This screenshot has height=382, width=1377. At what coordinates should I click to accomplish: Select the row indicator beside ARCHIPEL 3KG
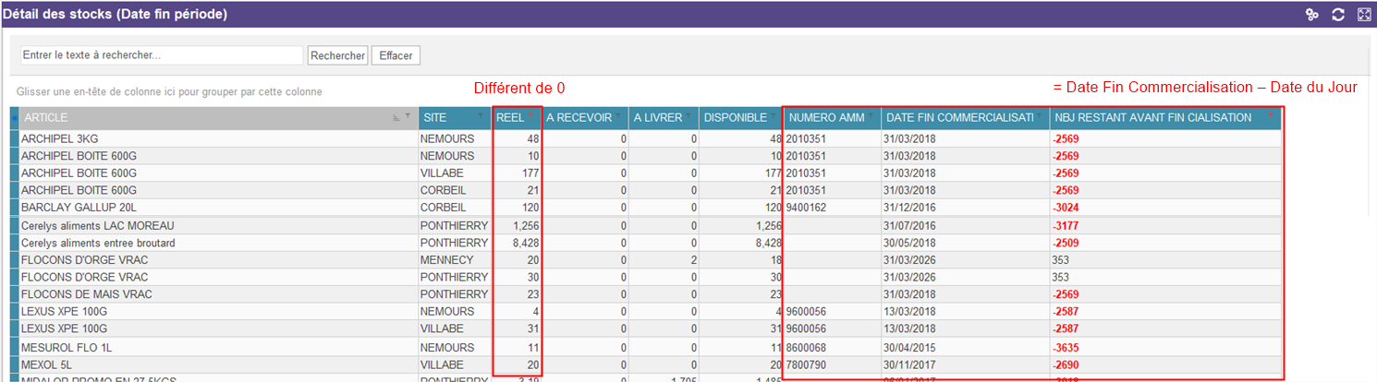[14, 139]
